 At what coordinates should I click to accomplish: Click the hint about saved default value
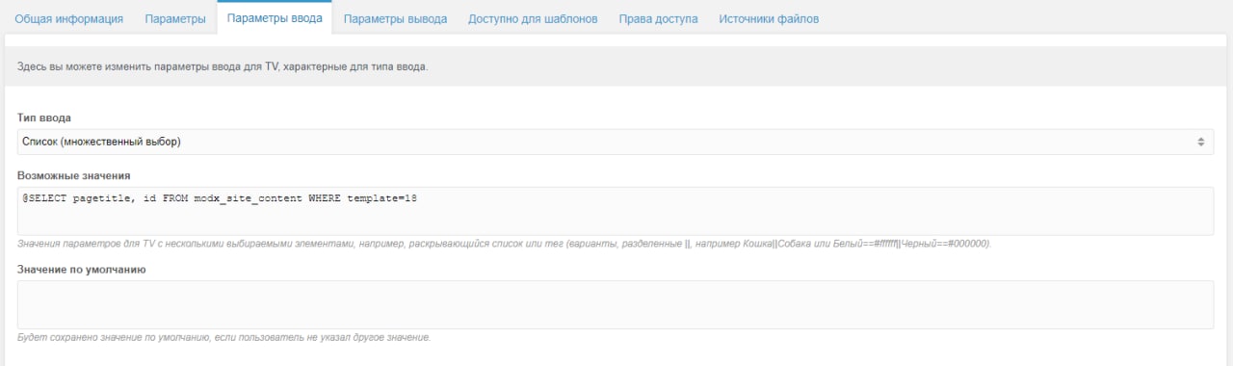pos(223,337)
